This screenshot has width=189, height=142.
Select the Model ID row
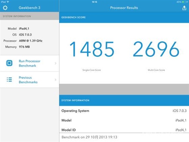[x=124, y=129]
